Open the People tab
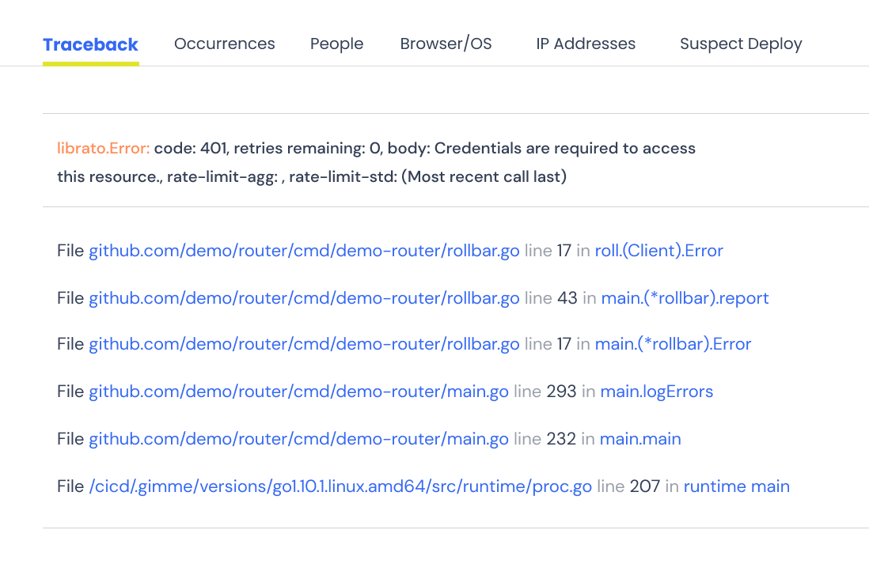The image size is (869, 579). coord(336,44)
